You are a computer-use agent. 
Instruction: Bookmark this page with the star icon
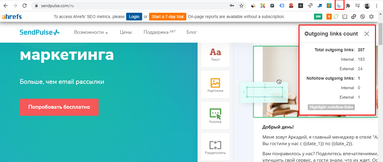tap(241, 6)
